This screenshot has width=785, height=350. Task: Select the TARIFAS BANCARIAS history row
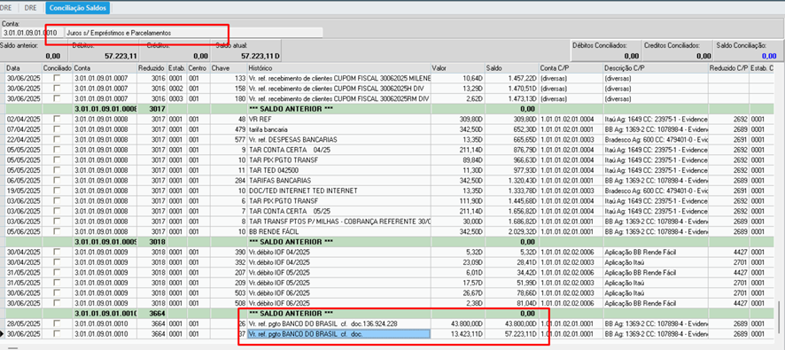pyautogui.click(x=339, y=180)
